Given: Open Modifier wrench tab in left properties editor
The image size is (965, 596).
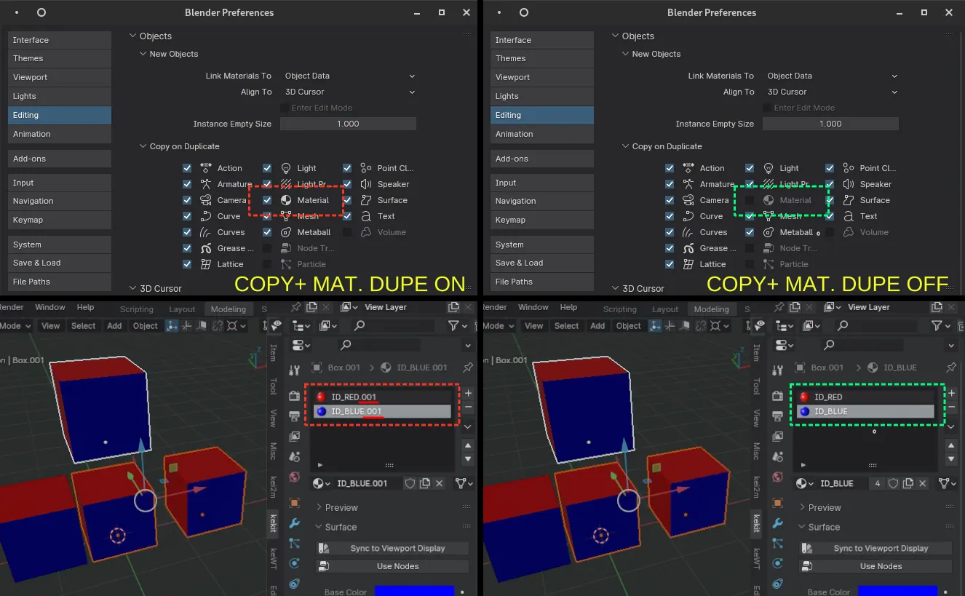Looking at the screenshot, I should [x=295, y=523].
